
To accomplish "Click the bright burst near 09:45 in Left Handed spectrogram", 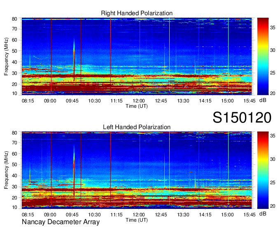I will (74, 171).
